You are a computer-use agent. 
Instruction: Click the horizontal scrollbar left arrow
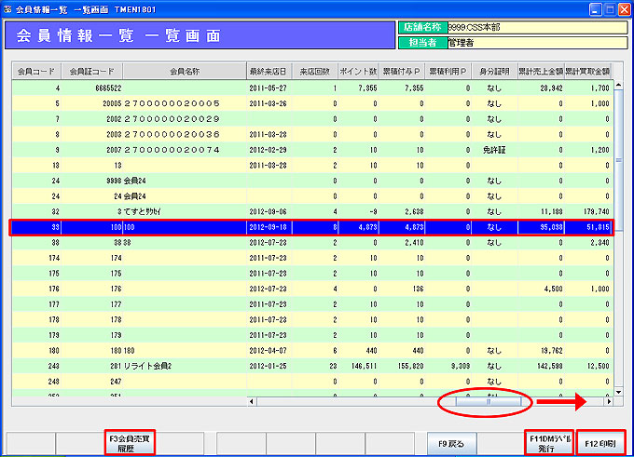coord(252,401)
